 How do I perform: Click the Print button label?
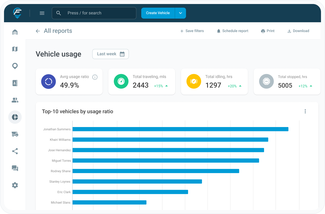tap(271, 31)
